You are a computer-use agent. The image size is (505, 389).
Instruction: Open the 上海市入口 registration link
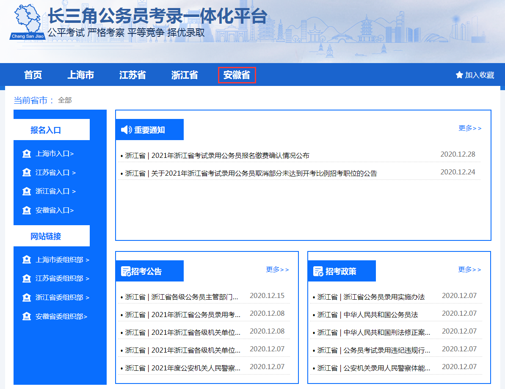coord(55,154)
